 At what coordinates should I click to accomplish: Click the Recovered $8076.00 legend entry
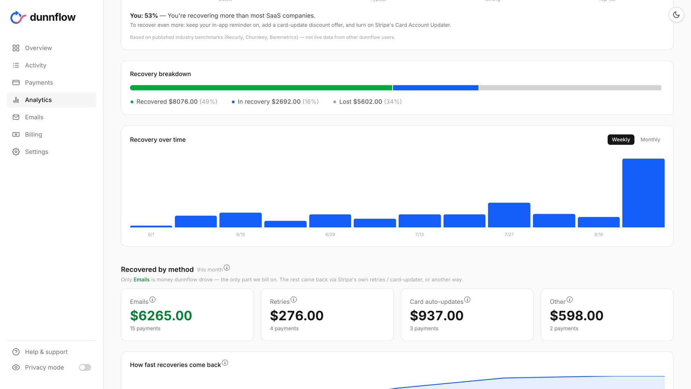pos(173,102)
